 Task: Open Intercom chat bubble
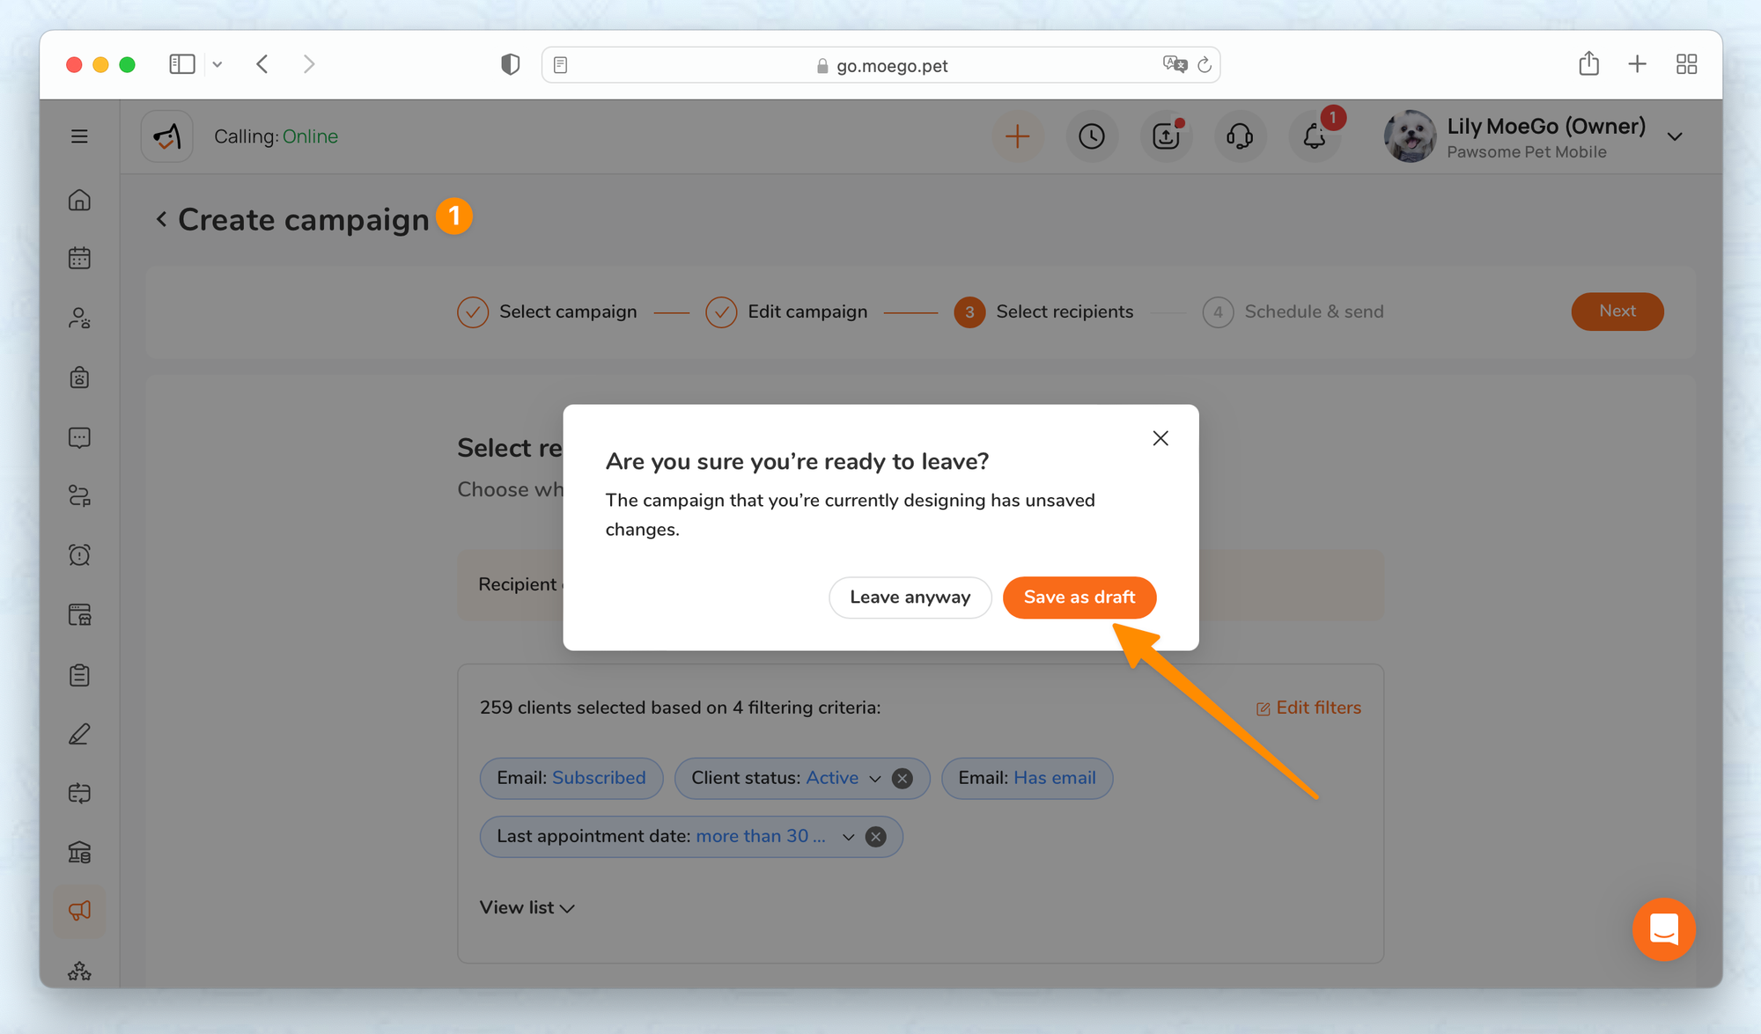(x=1663, y=929)
